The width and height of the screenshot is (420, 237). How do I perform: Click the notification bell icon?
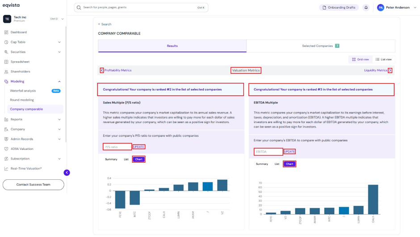[x=366, y=8]
